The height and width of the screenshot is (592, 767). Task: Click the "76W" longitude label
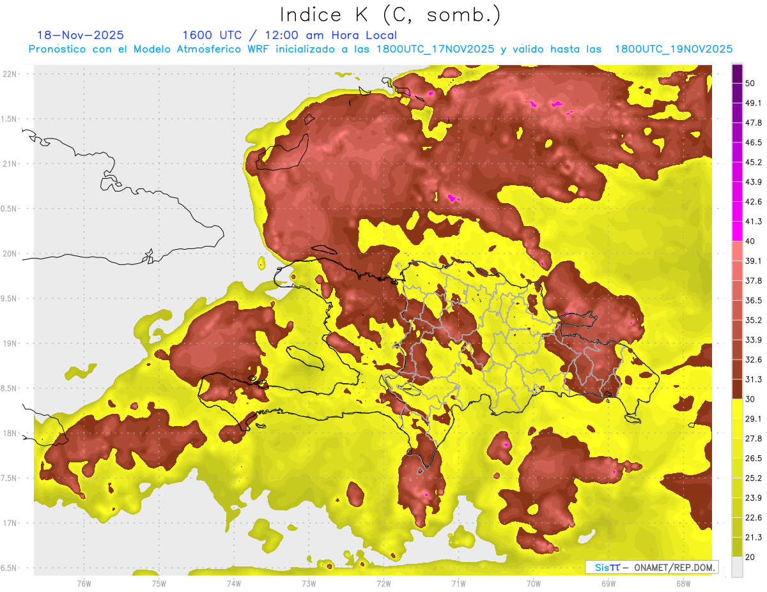point(84,583)
